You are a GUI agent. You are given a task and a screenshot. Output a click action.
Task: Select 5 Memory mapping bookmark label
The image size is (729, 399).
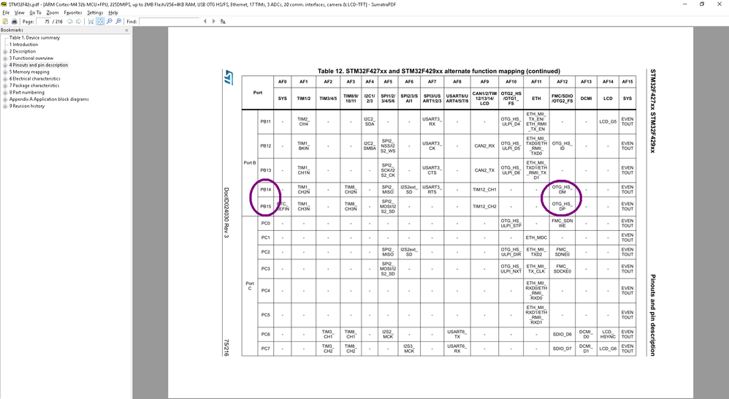point(28,72)
